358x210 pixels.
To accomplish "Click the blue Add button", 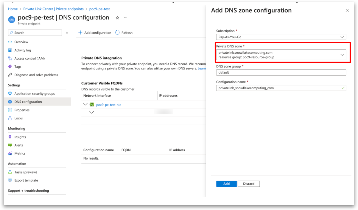I will (226, 184).
